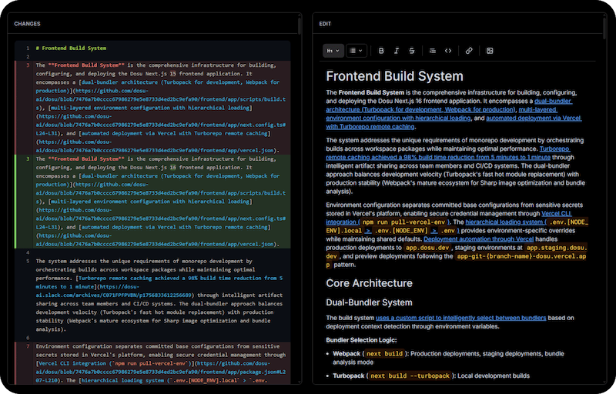
Task: Click the Core Architecture heading
Action: [369, 282]
